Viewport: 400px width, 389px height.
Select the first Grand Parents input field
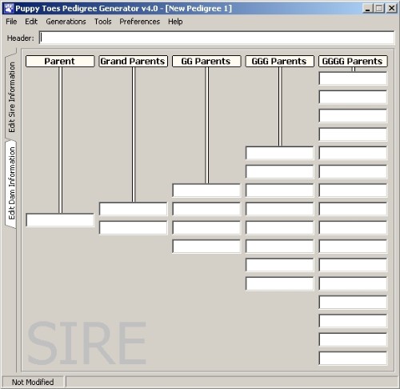[134, 209]
